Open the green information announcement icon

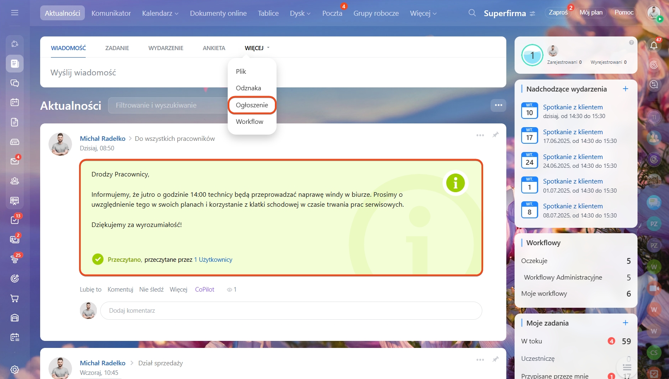(455, 183)
